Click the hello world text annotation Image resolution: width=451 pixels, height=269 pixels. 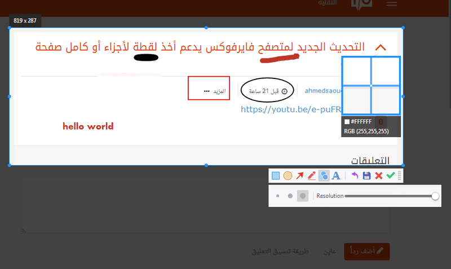[88, 126]
